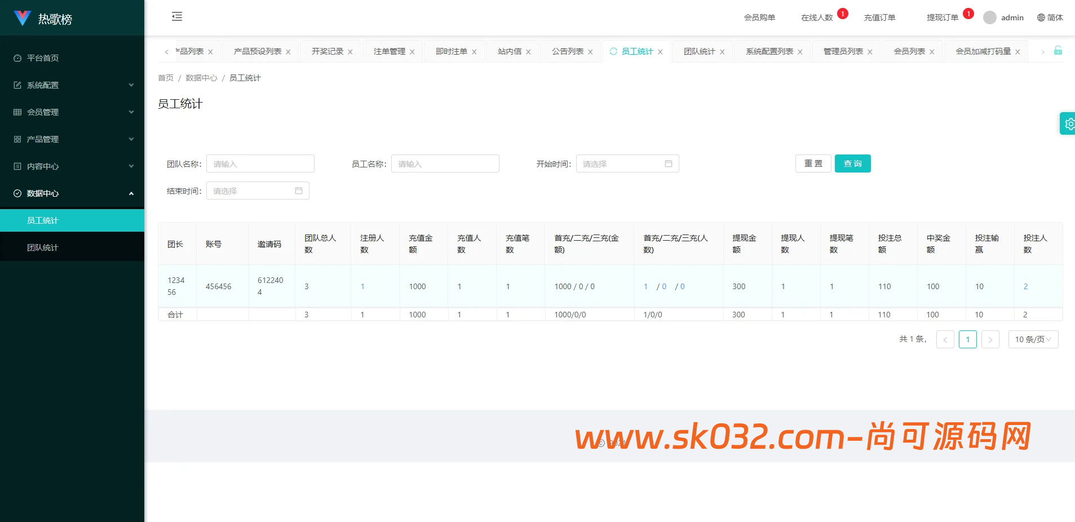The height and width of the screenshot is (522, 1075).
Task: Click the 查询 button
Action: point(853,163)
